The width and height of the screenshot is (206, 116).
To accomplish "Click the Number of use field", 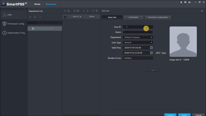I will click(138, 58).
